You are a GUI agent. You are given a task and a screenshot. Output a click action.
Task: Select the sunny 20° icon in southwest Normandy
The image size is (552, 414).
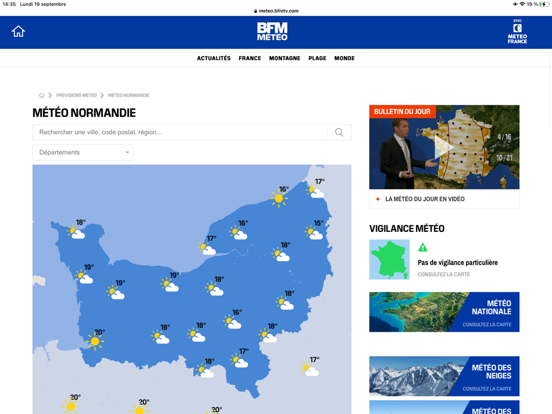[x=95, y=341]
